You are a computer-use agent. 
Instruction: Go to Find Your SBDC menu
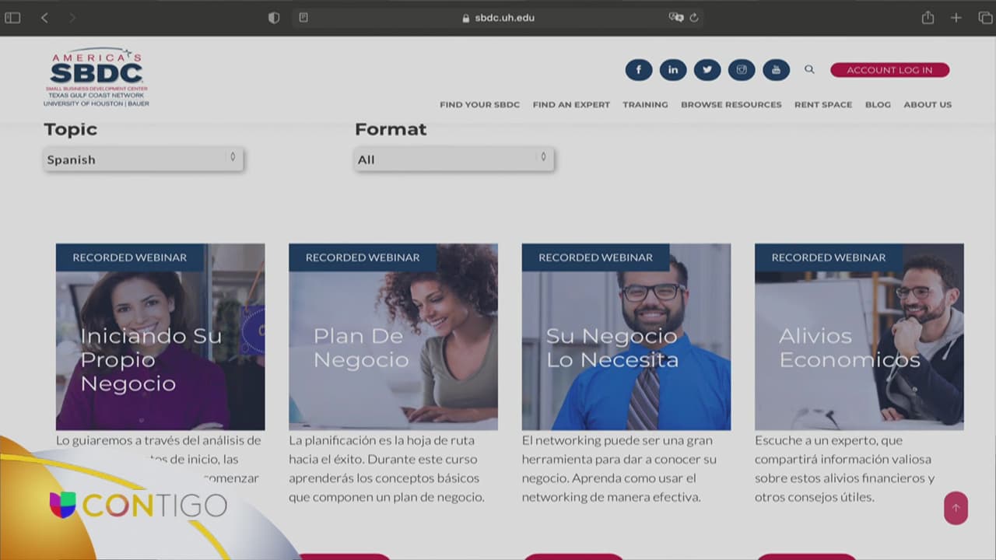pos(479,104)
